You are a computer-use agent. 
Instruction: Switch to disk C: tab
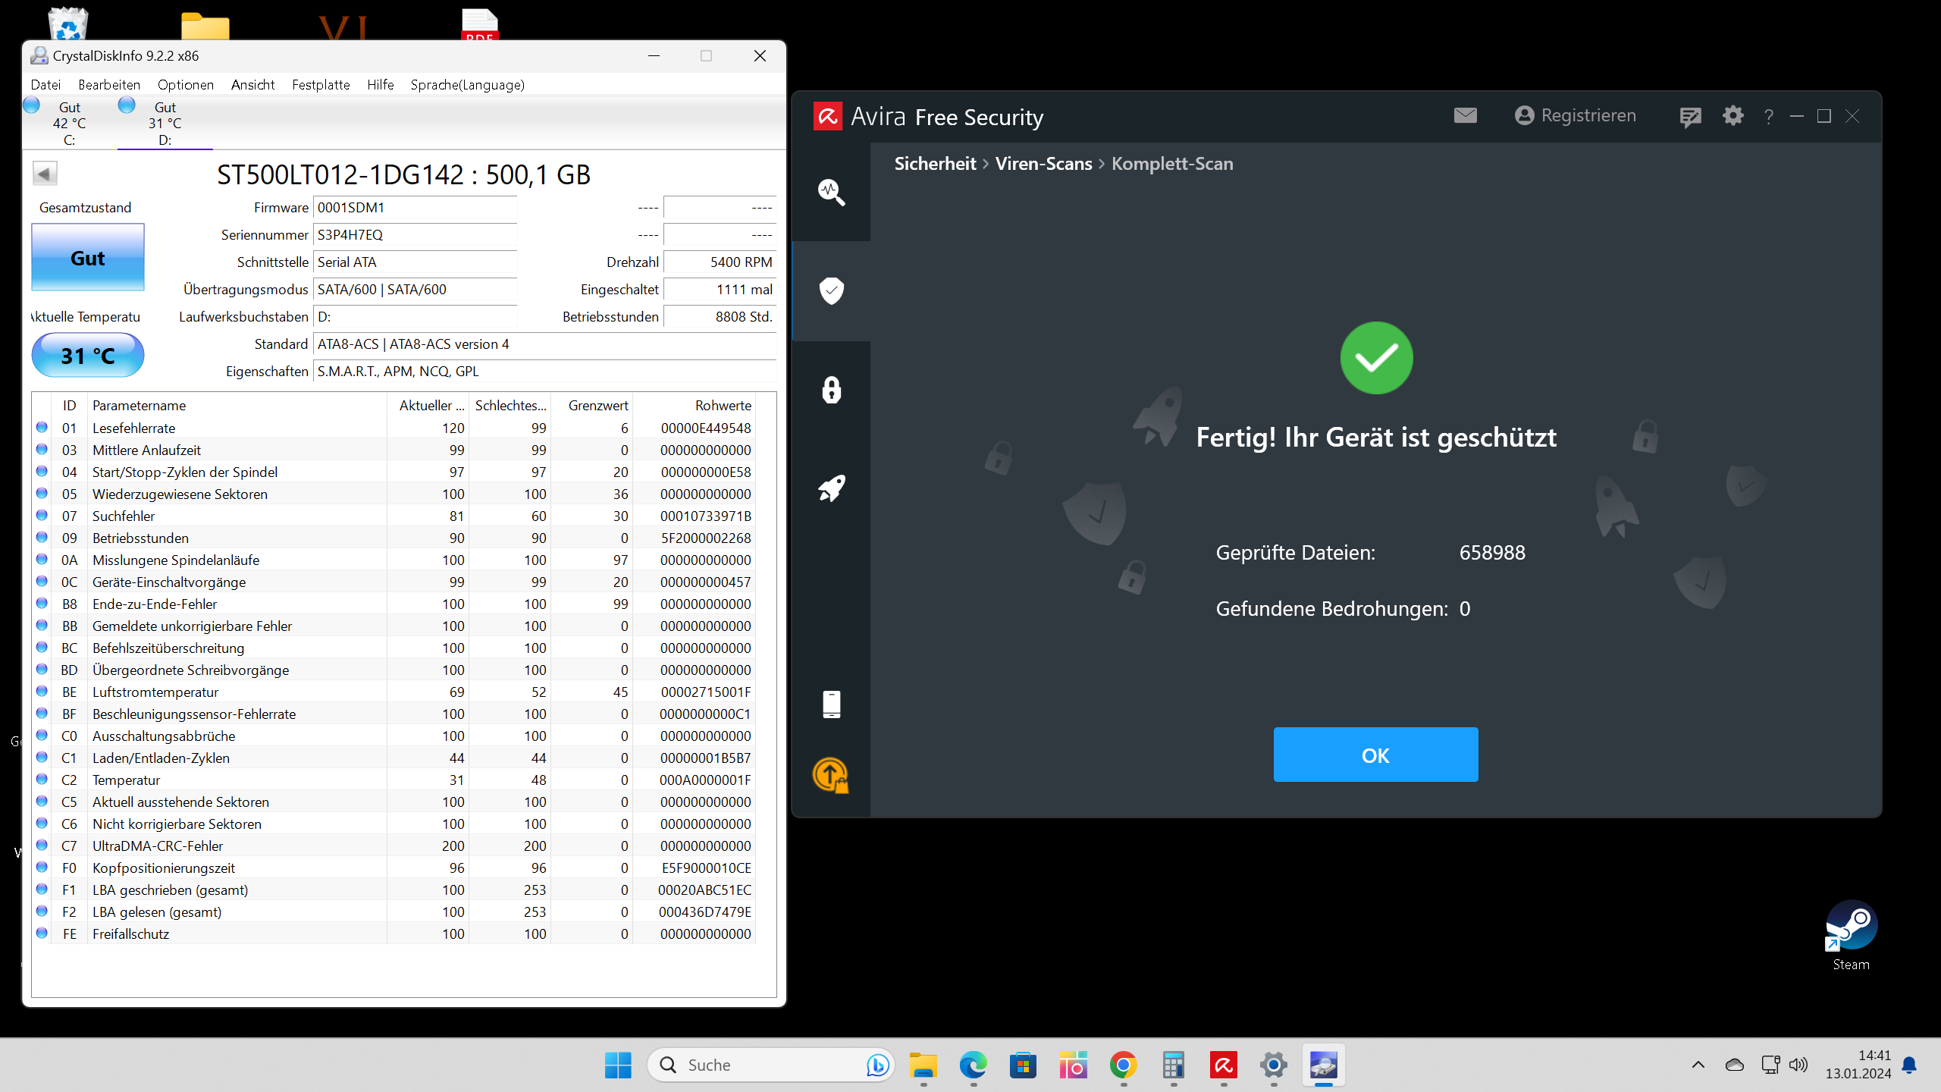[x=69, y=123]
